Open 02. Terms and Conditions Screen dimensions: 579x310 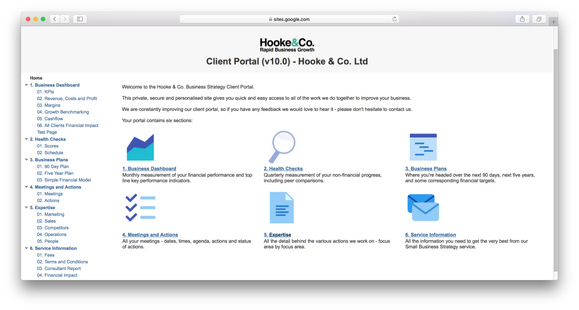(x=63, y=262)
